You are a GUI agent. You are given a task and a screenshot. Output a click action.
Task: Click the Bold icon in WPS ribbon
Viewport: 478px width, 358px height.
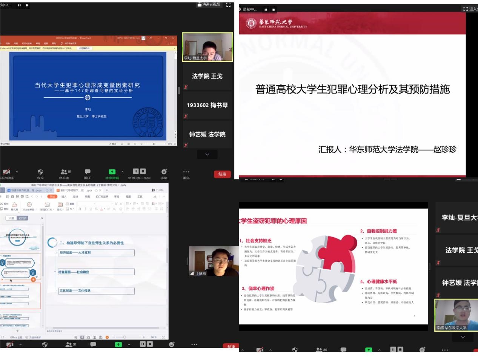[x=80, y=209]
